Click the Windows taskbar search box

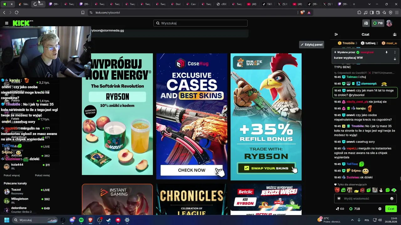coord(35,220)
